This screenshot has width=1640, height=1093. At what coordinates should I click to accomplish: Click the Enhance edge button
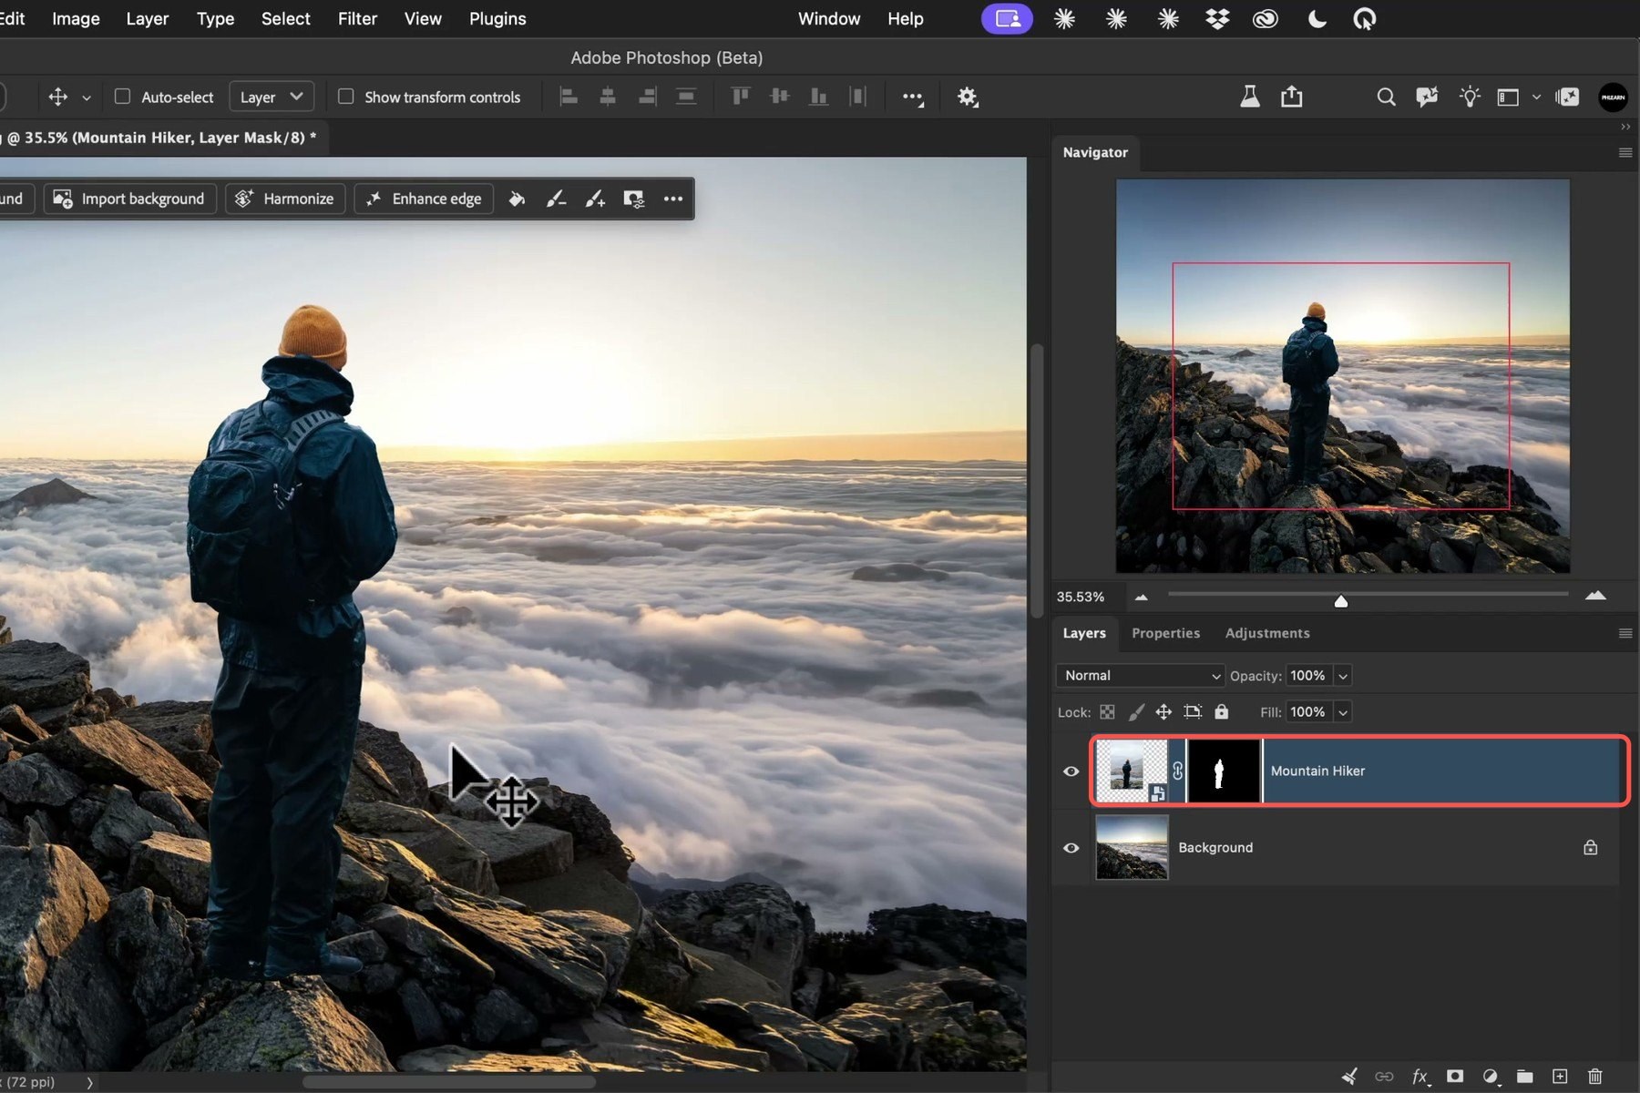[x=424, y=199]
